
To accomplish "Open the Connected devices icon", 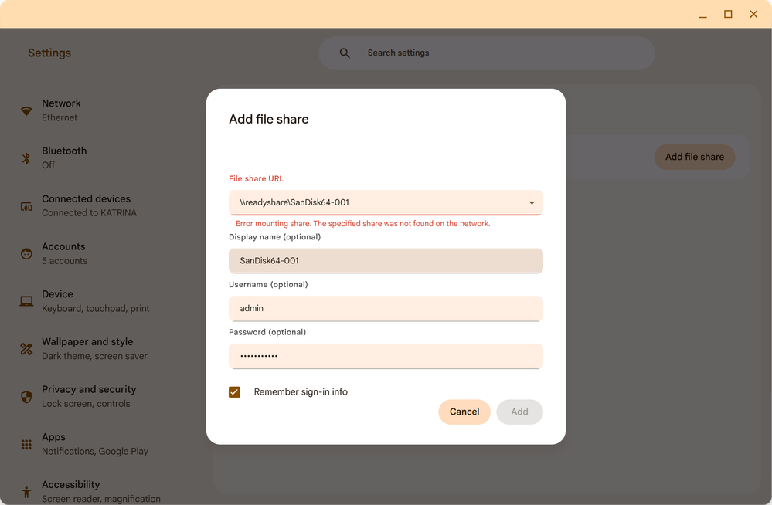I will 26,206.
